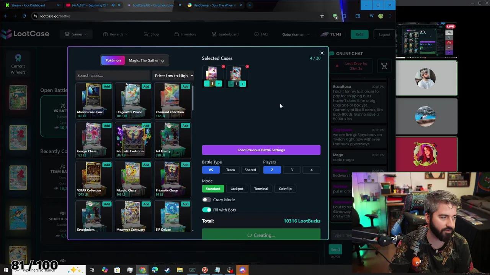The width and height of the screenshot is (490, 275).
Task: Switch to Stream - Kick Dashboard tab
Action: coord(32,5)
